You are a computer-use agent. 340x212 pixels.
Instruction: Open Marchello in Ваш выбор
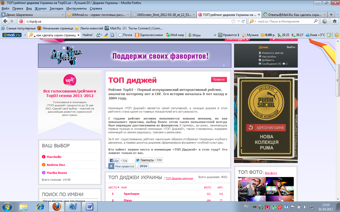54,157
